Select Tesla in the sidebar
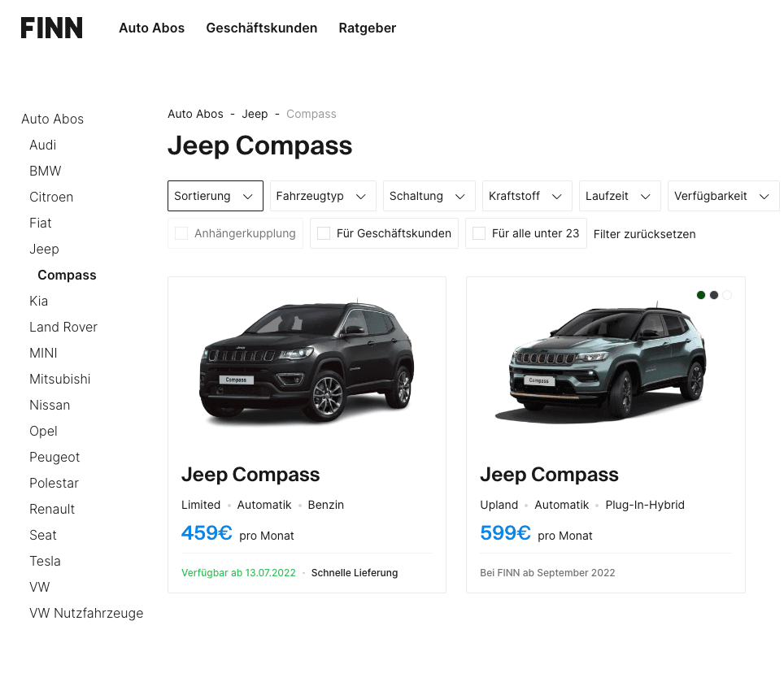784x699 pixels. click(45, 561)
